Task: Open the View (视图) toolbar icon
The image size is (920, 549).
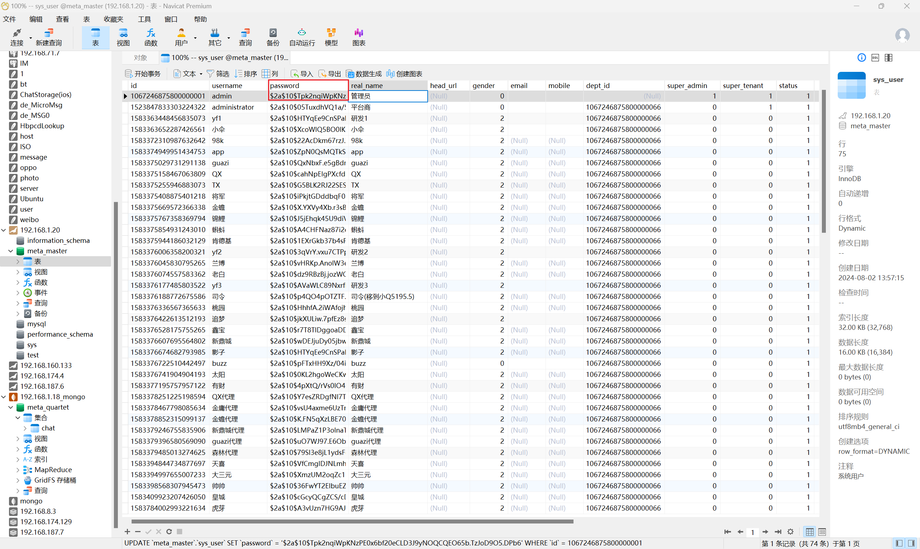Action: tap(123, 37)
